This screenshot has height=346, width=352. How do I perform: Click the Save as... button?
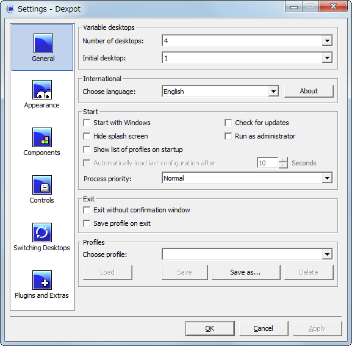[246, 272]
